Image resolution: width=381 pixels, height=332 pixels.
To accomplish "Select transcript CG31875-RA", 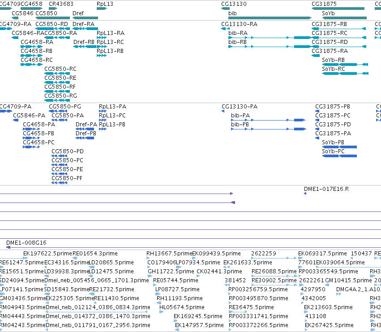I will coord(330,51).
